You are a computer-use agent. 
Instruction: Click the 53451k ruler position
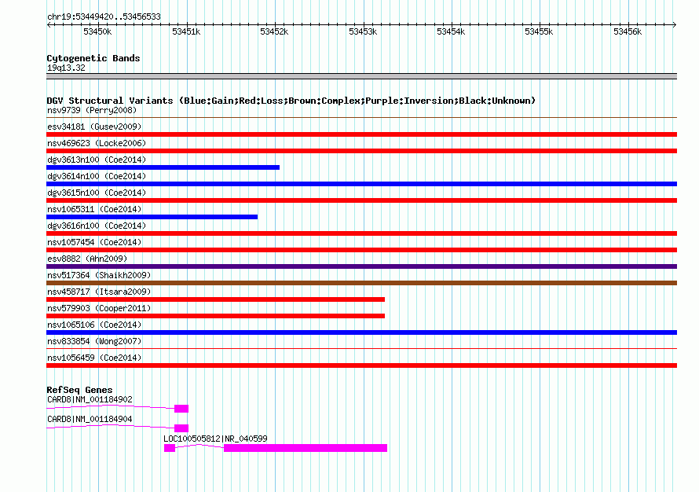point(186,31)
